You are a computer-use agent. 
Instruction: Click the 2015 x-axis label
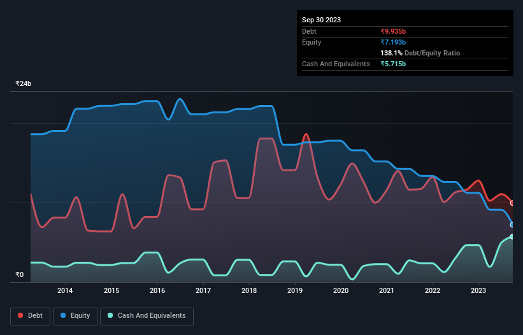[x=111, y=290]
